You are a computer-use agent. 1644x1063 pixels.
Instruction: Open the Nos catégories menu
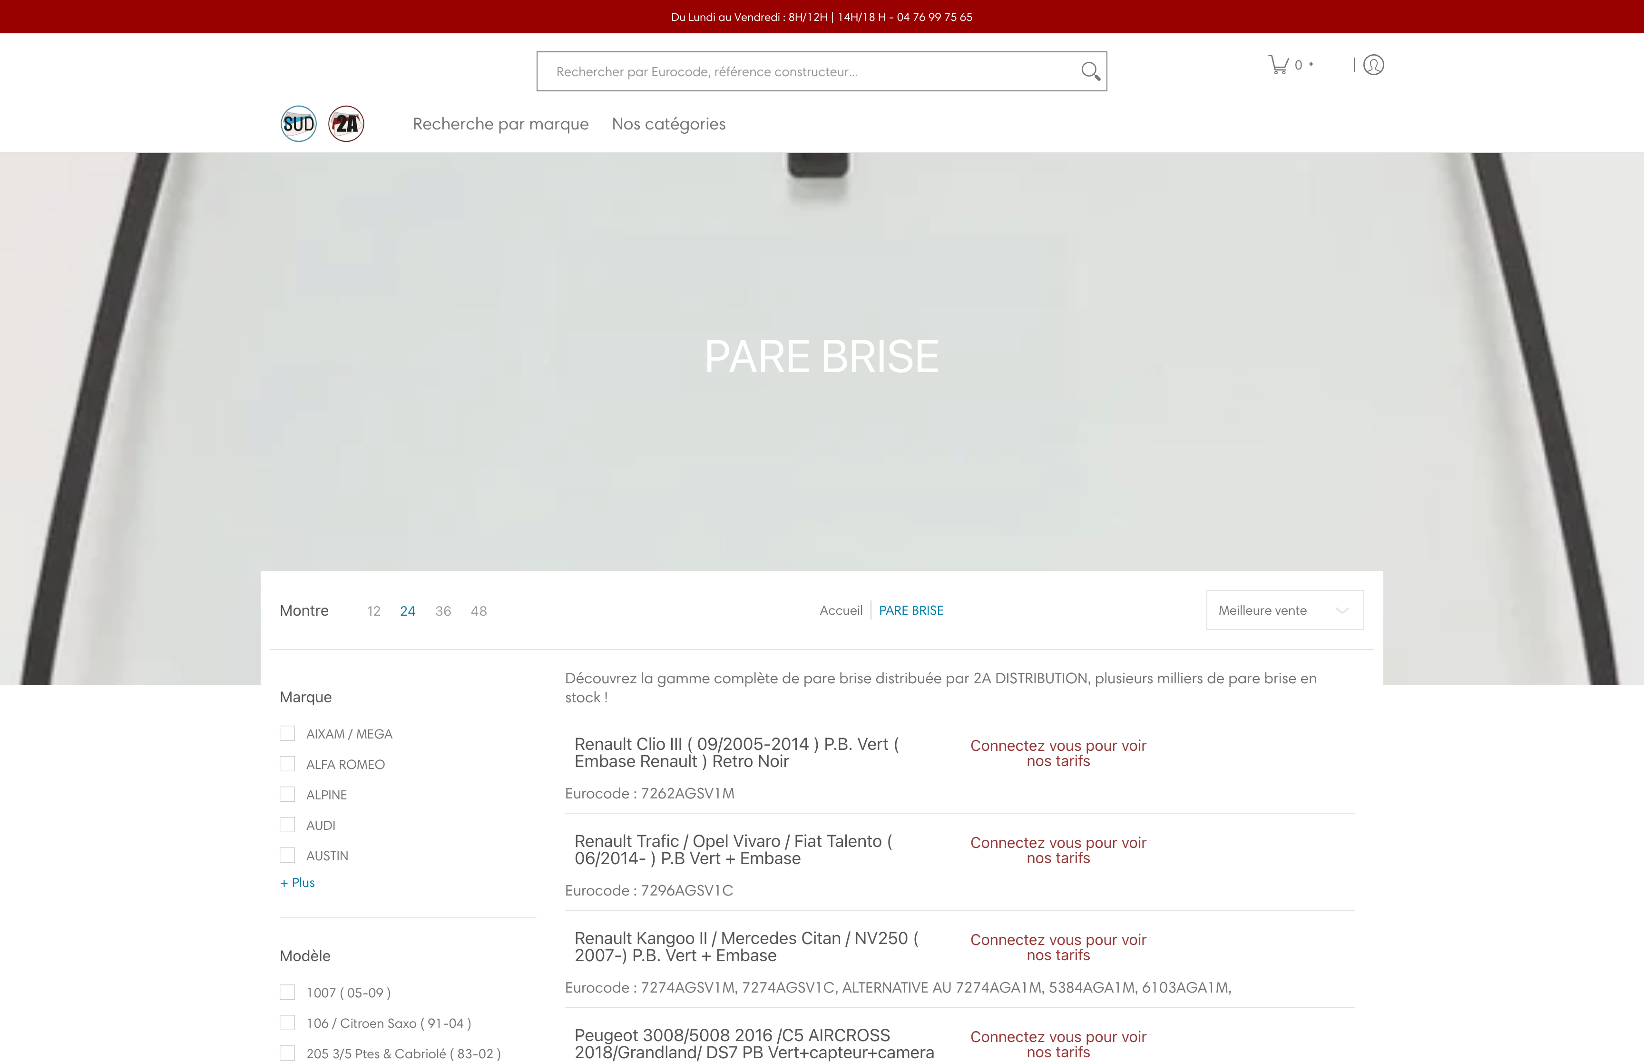(668, 124)
